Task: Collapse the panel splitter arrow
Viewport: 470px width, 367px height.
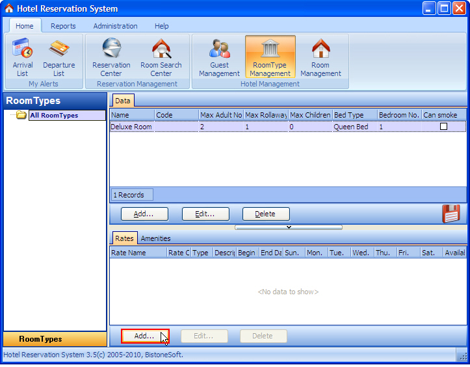Action: tap(289, 227)
